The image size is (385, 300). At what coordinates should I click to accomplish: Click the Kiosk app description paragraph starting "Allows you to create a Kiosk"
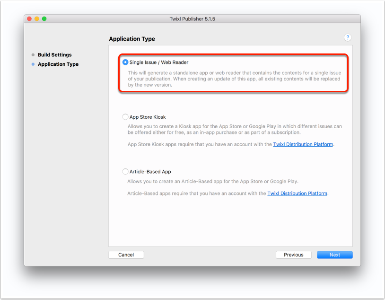pos(235,129)
